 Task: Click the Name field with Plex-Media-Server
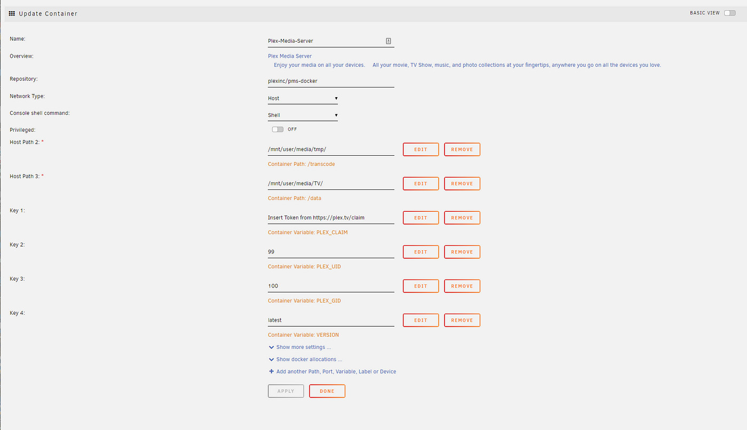[x=331, y=41]
